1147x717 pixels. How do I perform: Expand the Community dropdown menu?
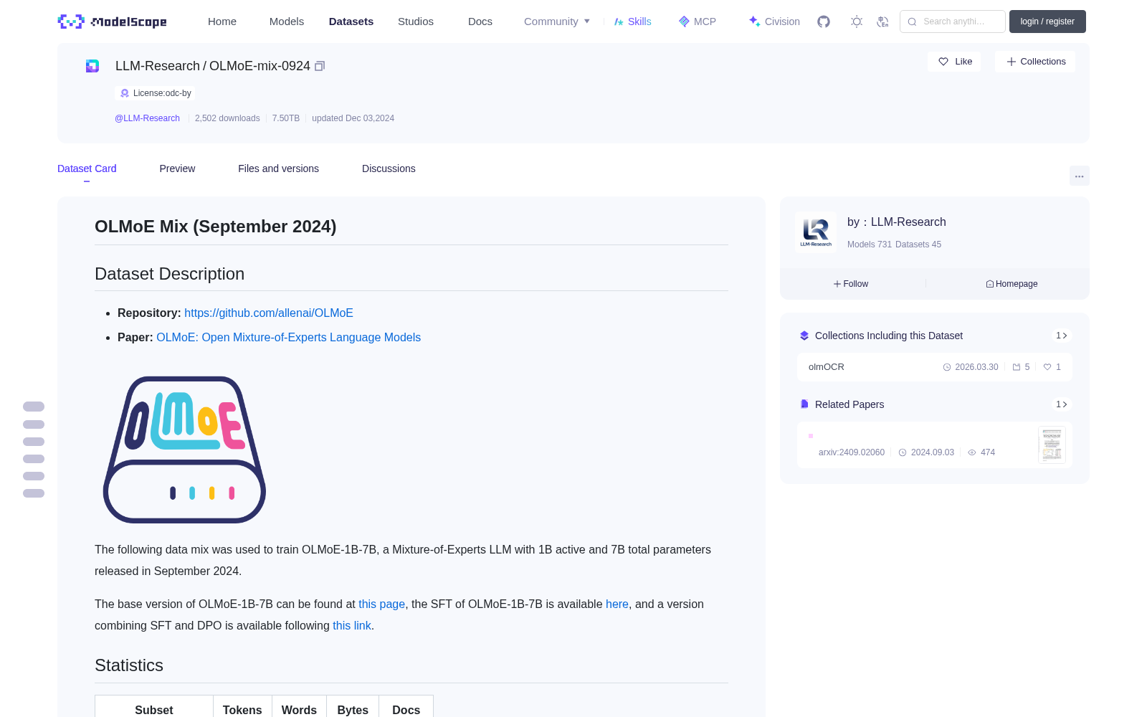point(557,22)
